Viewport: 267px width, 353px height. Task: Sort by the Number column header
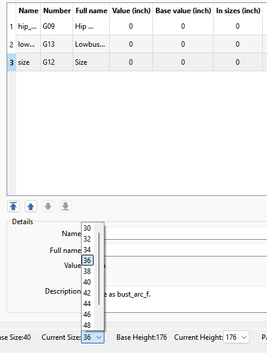click(x=57, y=11)
